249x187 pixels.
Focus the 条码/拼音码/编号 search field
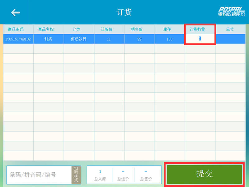pyautogui.click(x=39, y=175)
